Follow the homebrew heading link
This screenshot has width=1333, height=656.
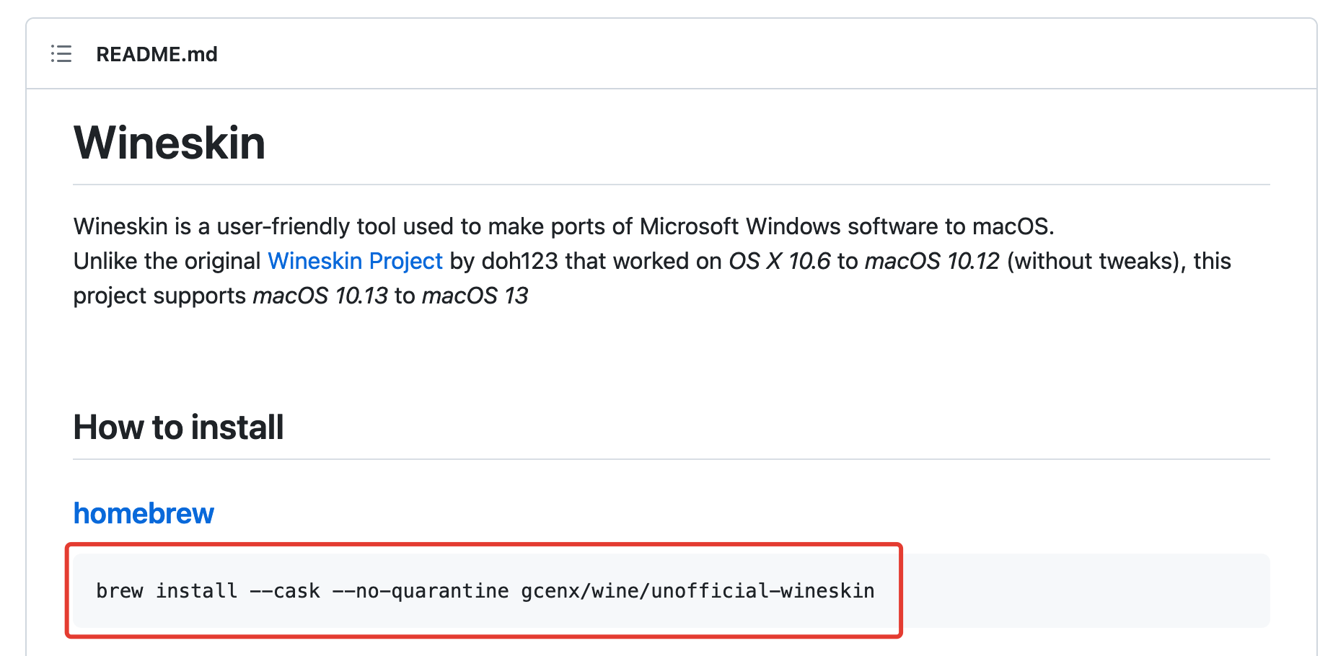tap(144, 513)
